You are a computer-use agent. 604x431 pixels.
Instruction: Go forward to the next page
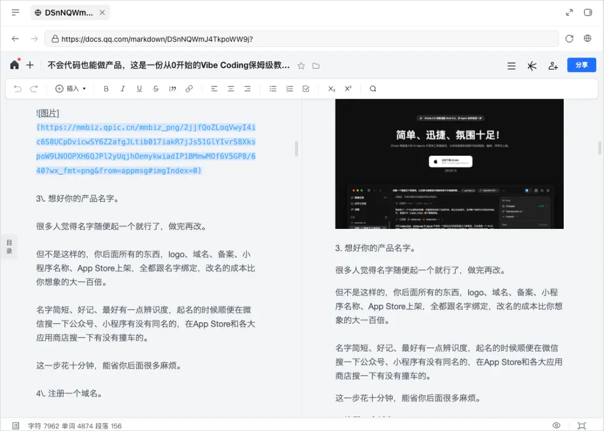coord(34,39)
